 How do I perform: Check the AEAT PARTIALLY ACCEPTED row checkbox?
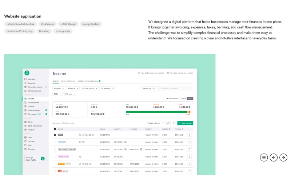coord(55,149)
